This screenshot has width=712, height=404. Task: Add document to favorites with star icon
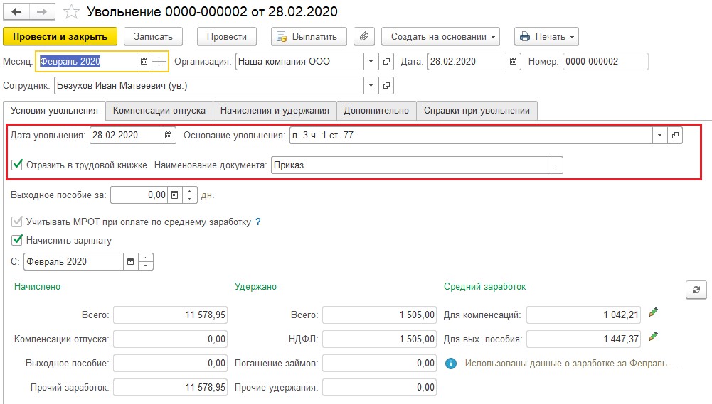71,12
